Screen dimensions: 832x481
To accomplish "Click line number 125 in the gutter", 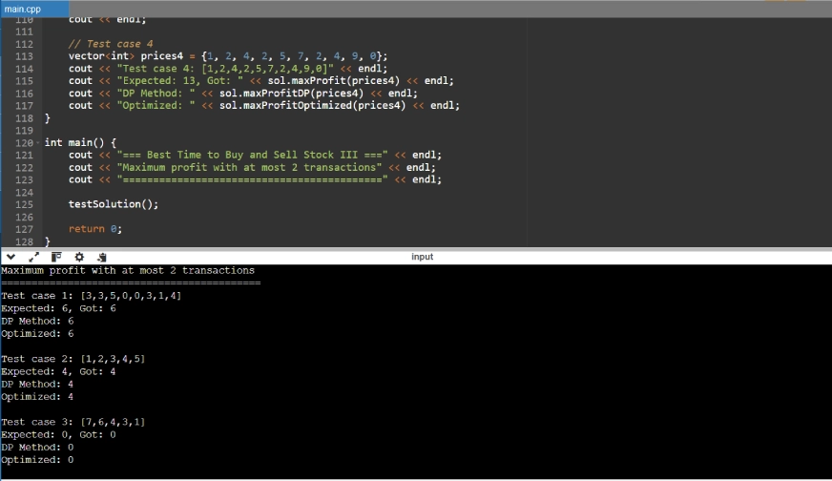I will pyautogui.click(x=25, y=204).
